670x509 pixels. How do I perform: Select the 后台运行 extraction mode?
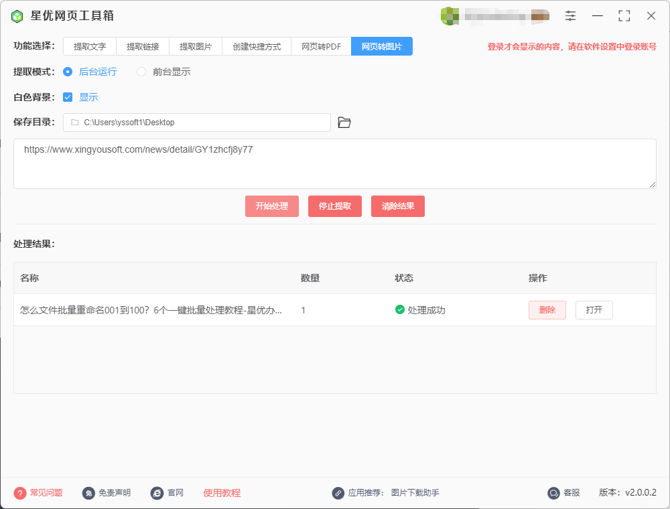pyautogui.click(x=68, y=72)
